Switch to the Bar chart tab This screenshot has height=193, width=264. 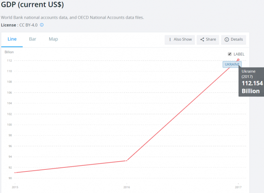pyautogui.click(x=32, y=39)
